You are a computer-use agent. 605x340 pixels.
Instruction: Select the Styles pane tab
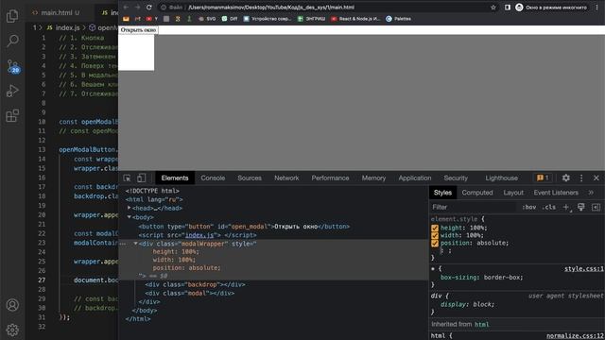point(442,193)
